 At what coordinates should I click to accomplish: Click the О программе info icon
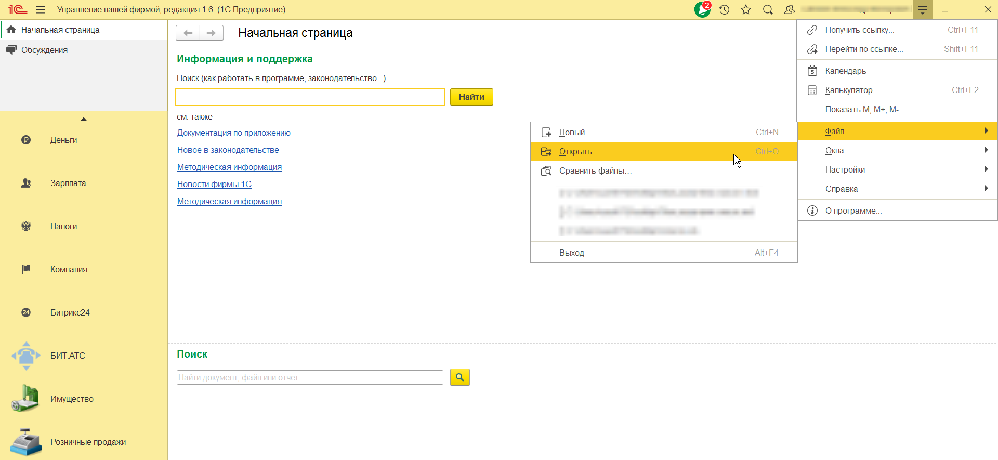812,211
